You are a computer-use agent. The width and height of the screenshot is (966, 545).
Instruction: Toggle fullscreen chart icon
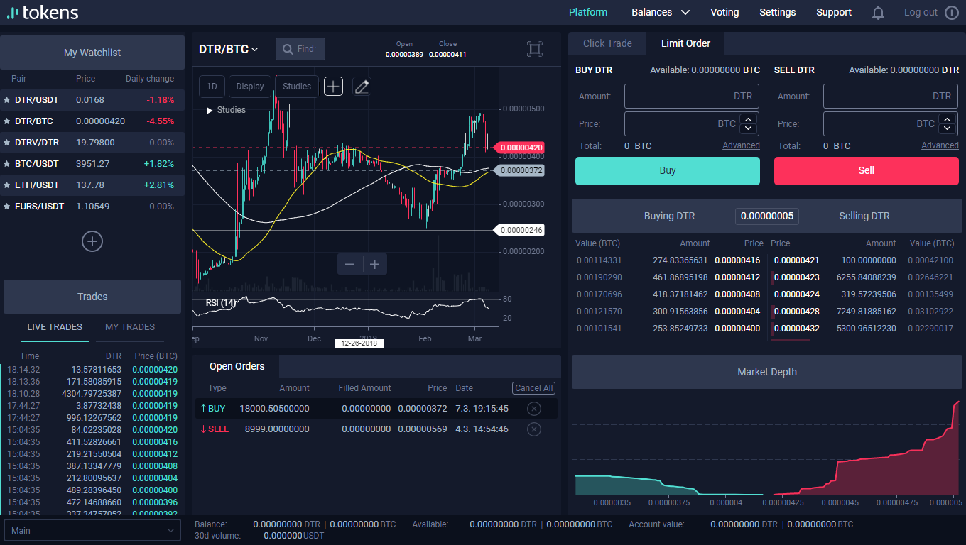tap(534, 48)
